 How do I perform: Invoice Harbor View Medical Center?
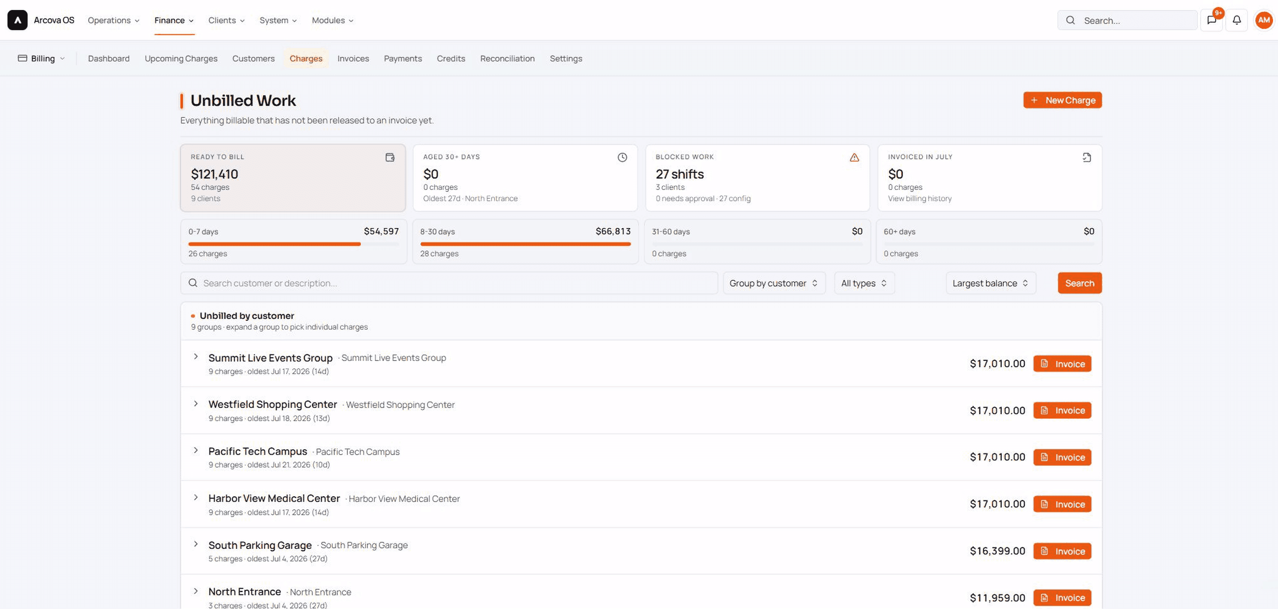(1062, 504)
